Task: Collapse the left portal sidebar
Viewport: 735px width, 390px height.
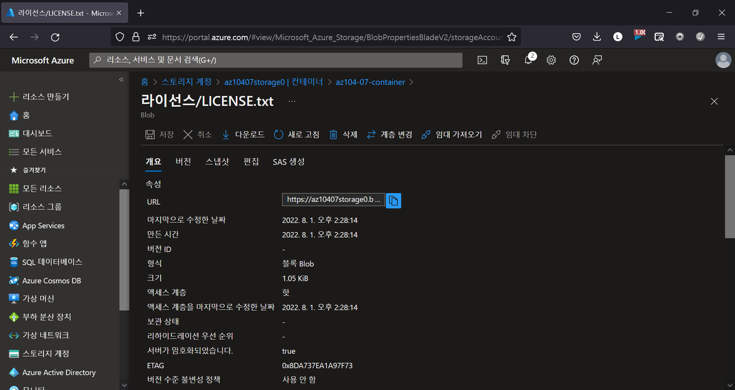Action: (x=121, y=80)
